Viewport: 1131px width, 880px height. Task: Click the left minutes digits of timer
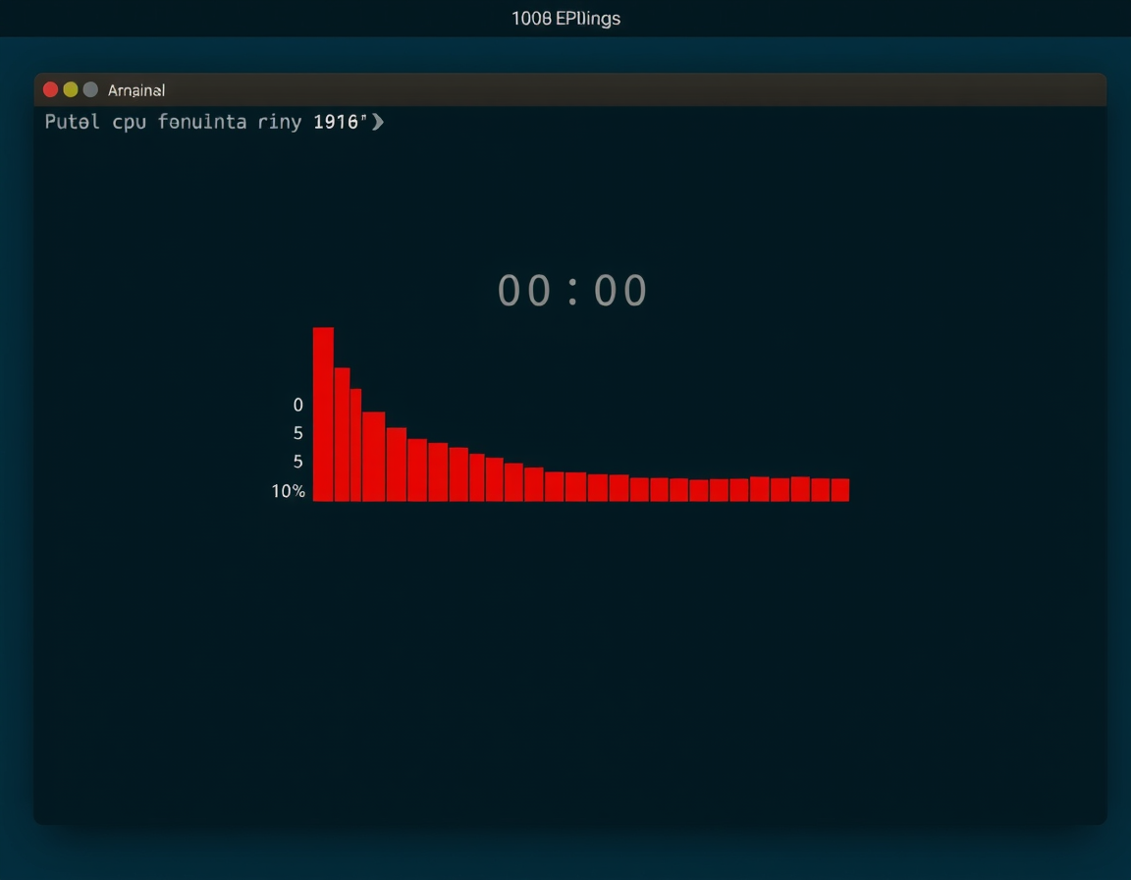(x=524, y=290)
